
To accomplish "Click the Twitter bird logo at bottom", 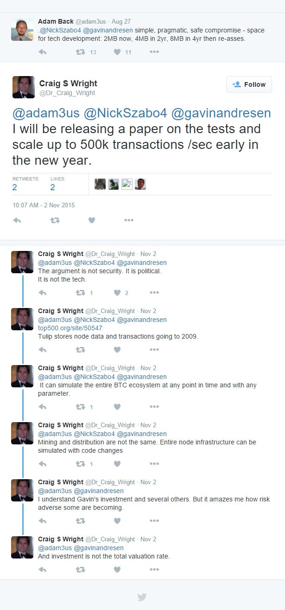I will pos(142,597).
